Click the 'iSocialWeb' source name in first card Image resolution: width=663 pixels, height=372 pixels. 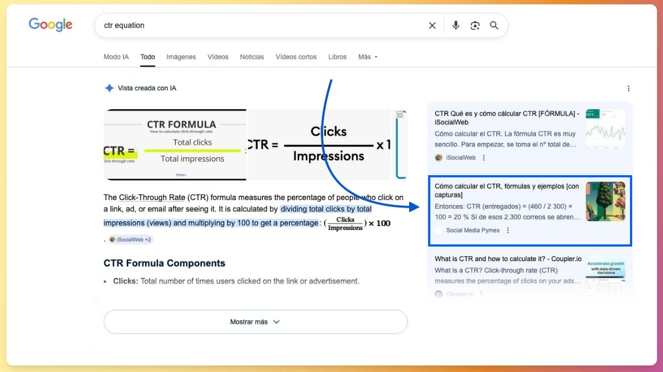pyautogui.click(x=461, y=158)
